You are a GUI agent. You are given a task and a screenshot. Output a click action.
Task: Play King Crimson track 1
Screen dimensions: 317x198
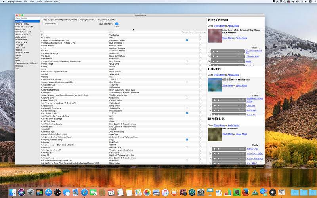point(214,52)
